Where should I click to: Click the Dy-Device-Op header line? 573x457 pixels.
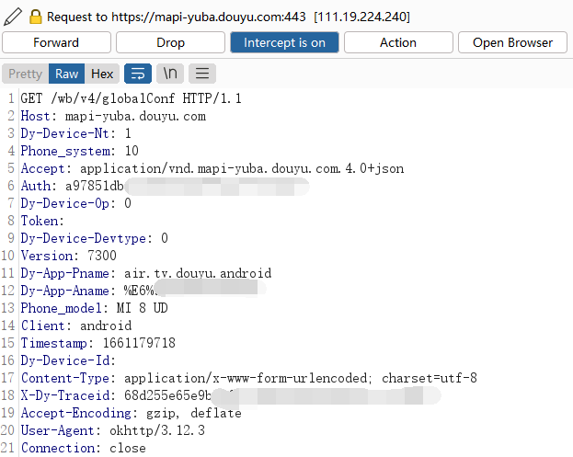pos(75,203)
